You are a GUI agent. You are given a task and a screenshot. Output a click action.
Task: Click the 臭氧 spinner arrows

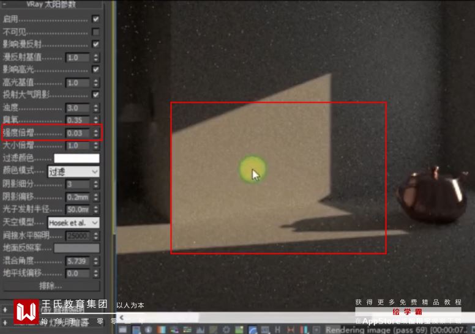(95, 121)
